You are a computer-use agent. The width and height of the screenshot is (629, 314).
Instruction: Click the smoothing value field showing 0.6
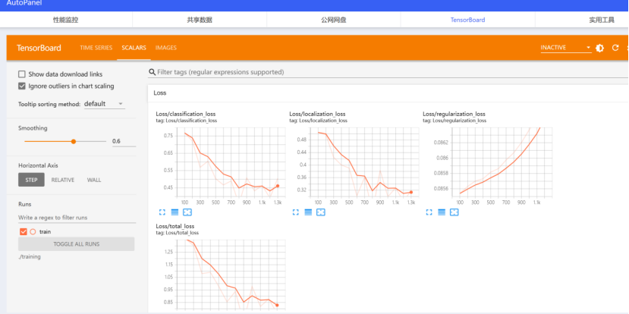[124, 141]
